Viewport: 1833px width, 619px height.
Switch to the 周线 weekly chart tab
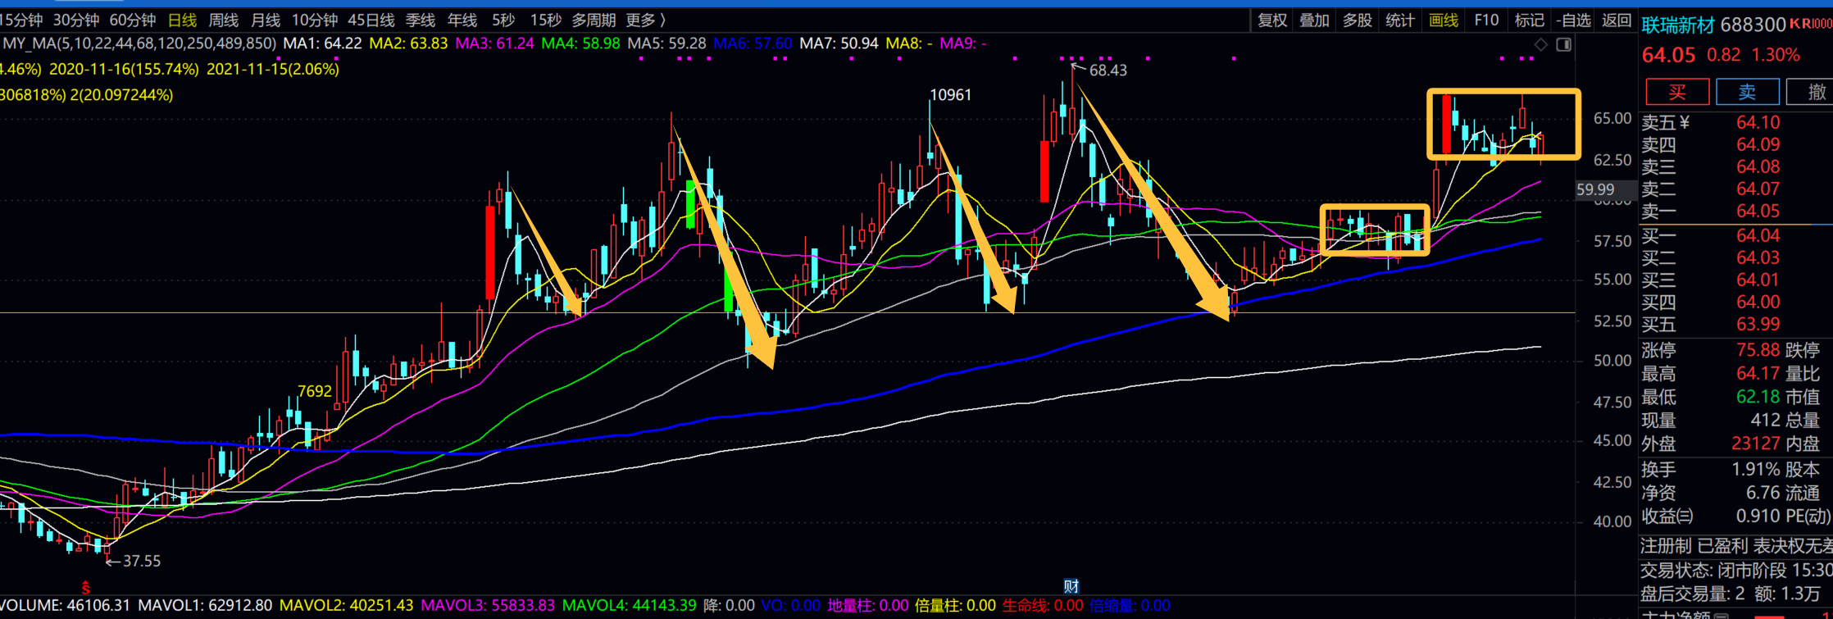click(x=223, y=20)
